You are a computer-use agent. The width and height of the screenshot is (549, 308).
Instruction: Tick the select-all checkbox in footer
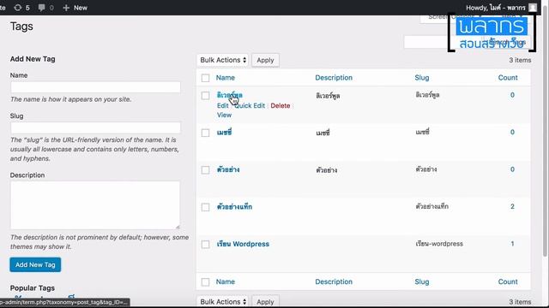(206, 282)
